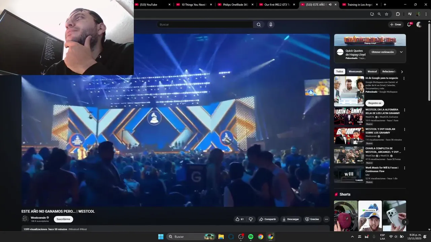Open the Westconsin channel avatar
The image size is (431, 242).
tap(25, 219)
